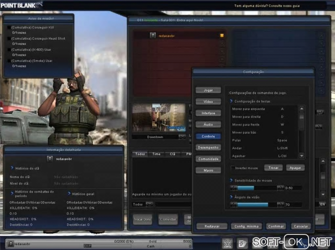
Task: Confirm the settings with Confirmar
Action: [x=276, y=226]
